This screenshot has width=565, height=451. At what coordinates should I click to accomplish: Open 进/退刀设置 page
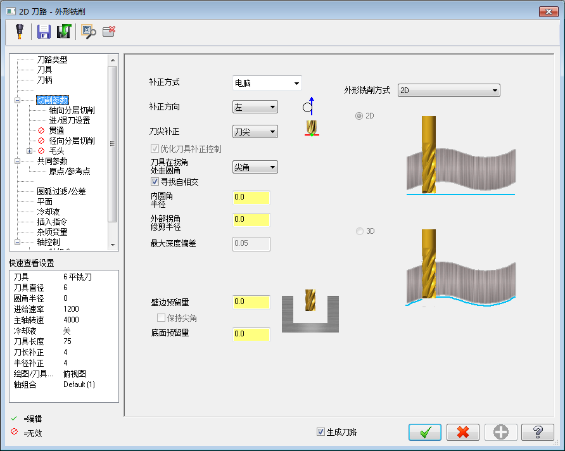tap(70, 120)
